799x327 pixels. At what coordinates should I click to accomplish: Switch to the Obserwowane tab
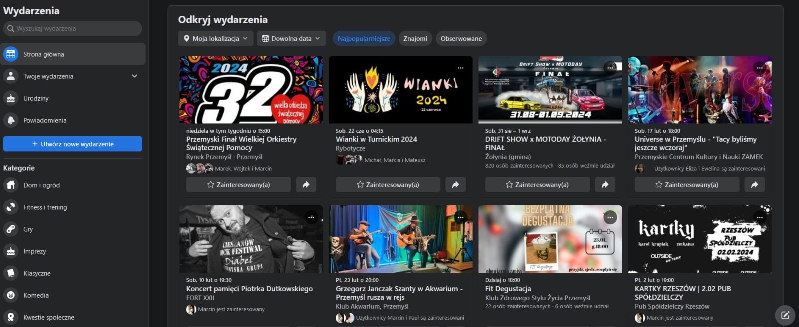pos(461,39)
